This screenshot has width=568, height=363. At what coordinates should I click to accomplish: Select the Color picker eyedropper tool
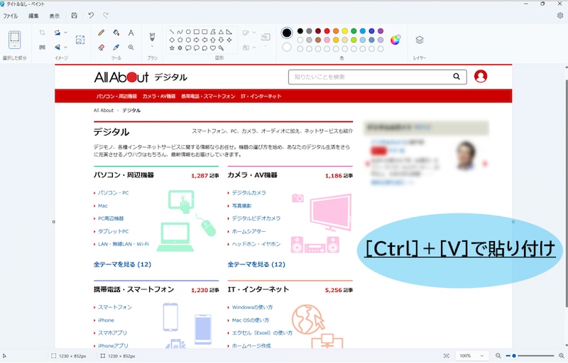[x=116, y=48]
